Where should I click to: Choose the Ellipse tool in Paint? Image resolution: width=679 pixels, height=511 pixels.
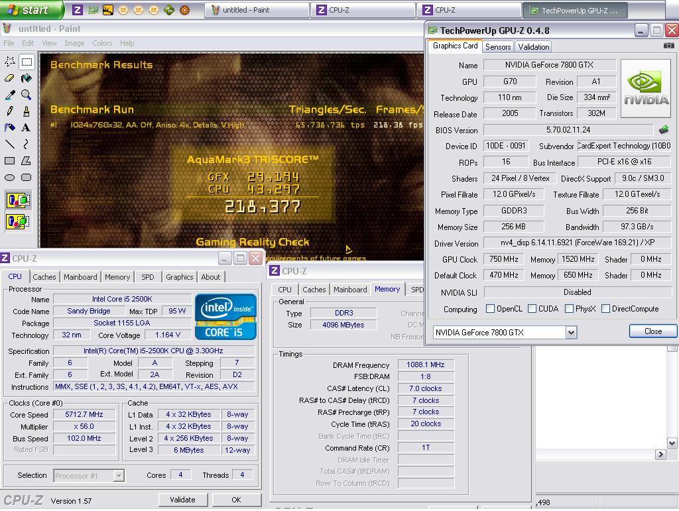9,177
